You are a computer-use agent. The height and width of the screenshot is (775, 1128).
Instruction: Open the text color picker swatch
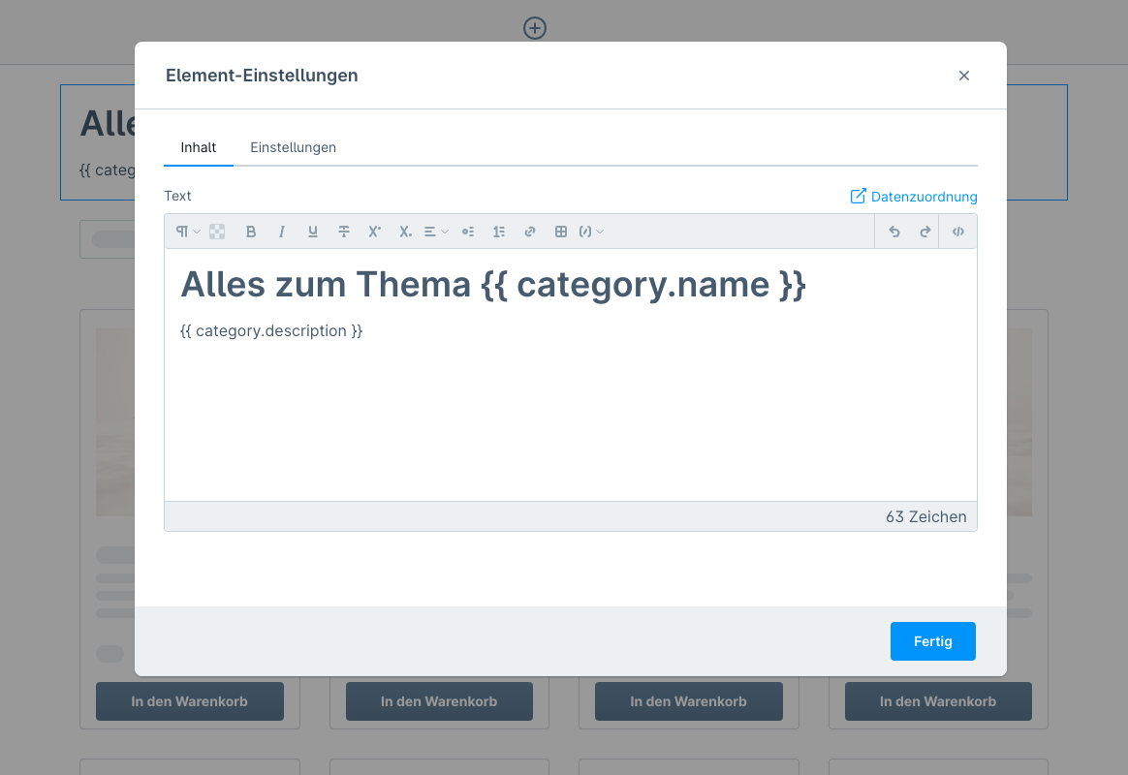pyautogui.click(x=217, y=232)
